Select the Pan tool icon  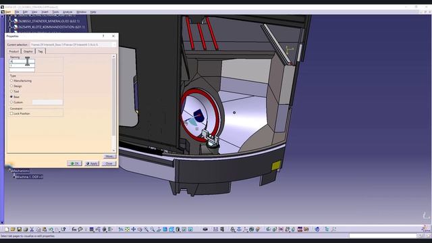click(134, 230)
